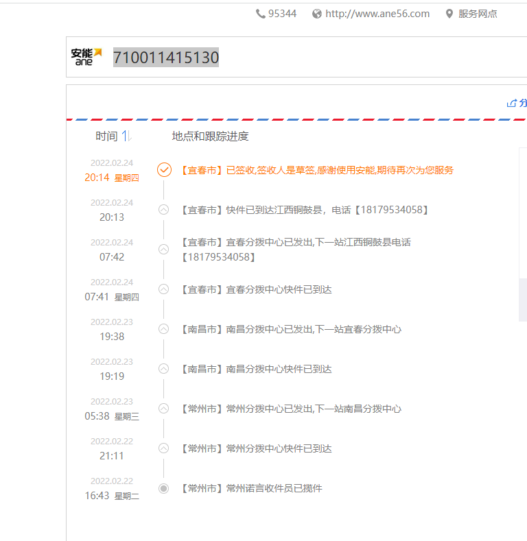
Task: Click the scrollbar thumb at right edge
Action: point(523,300)
